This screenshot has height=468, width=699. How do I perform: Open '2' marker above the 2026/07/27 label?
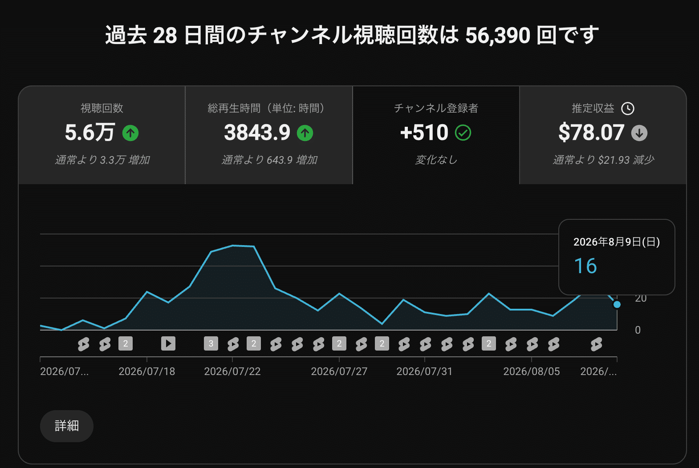point(339,343)
